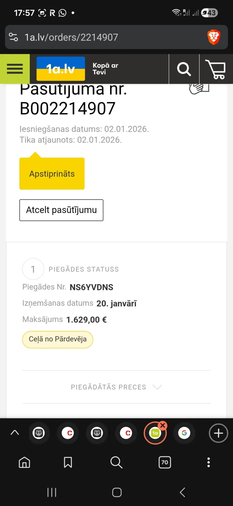Close the active 1a.lv tab
233x506 pixels.
pyautogui.click(x=163, y=425)
